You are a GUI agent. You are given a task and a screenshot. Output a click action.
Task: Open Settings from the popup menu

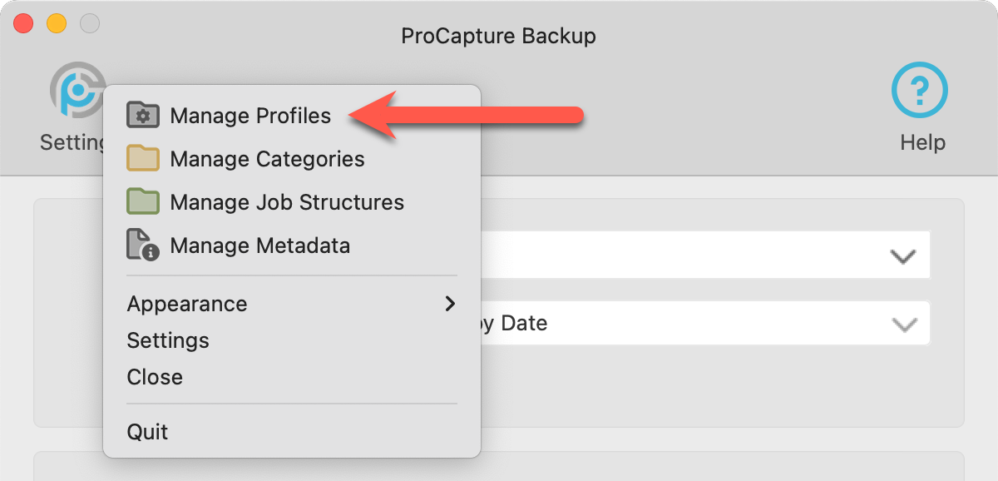(168, 340)
